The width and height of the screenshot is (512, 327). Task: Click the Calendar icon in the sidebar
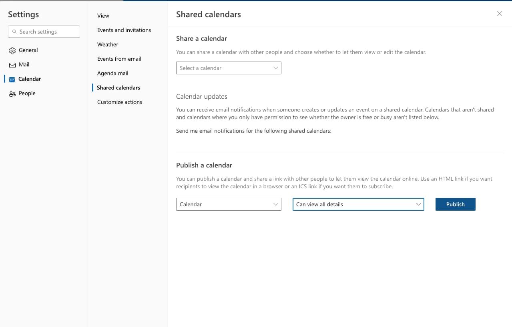click(12, 79)
